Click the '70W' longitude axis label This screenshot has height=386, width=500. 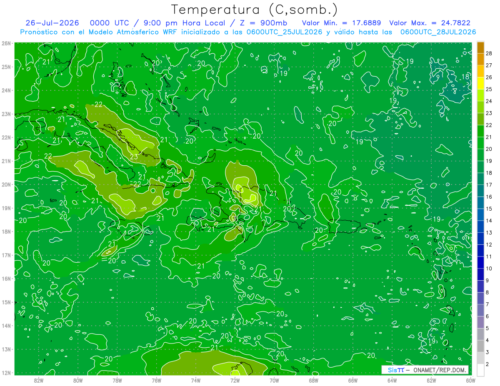(x=274, y=380)
